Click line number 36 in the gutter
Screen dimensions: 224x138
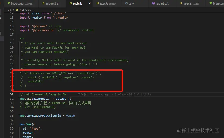coord(12,116)
